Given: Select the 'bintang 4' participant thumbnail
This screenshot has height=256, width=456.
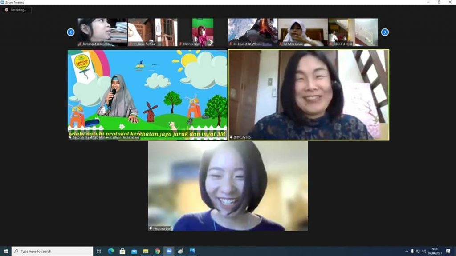Looking at the screenshot, I should click(x=102, y=32).
